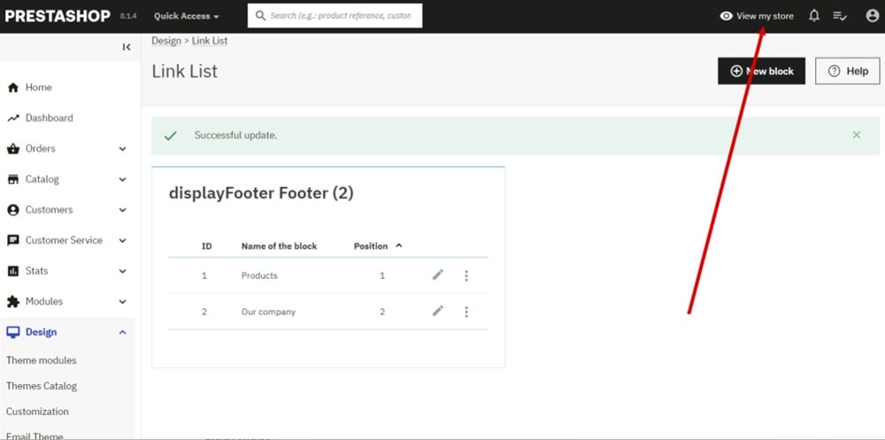Click the View my store link

click(x=757, y=16)
